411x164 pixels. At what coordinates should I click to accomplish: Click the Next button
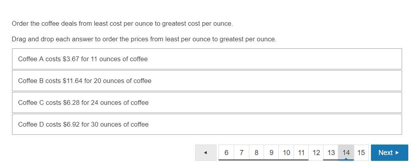389,153
